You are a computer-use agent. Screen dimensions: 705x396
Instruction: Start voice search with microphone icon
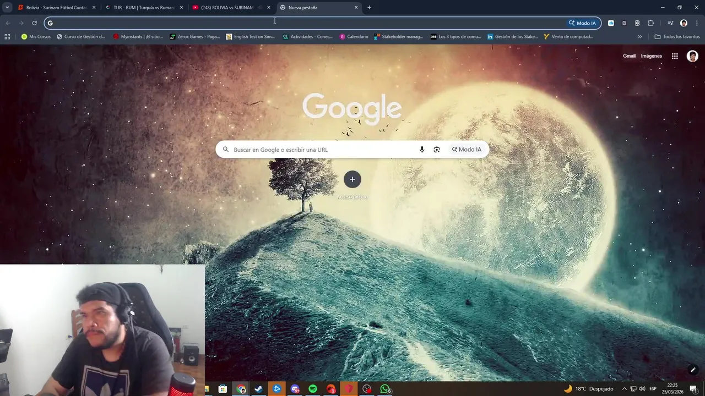(422, 150)
